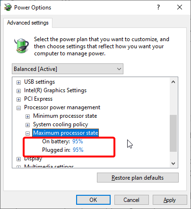Confirm with the OK button

[93, 200]
